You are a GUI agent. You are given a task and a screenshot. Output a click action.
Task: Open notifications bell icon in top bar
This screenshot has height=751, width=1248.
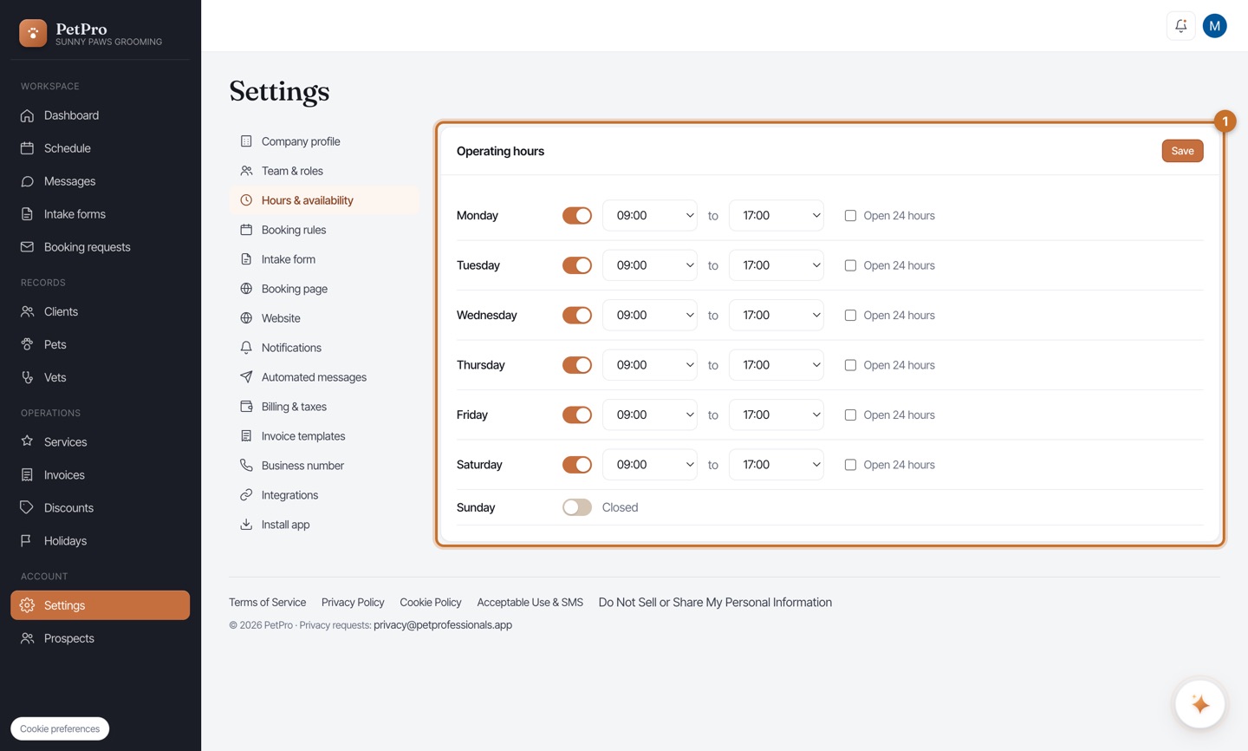[1180, 26]
